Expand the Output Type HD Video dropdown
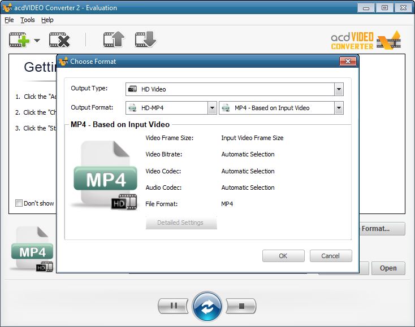 coord(339,89)
